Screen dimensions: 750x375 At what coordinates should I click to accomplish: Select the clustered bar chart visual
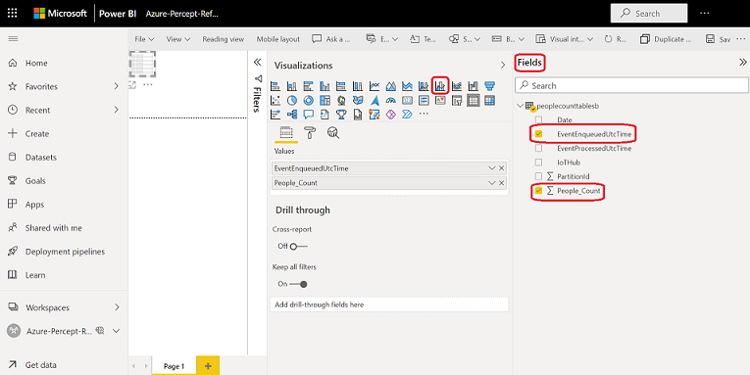pos(308,86)
